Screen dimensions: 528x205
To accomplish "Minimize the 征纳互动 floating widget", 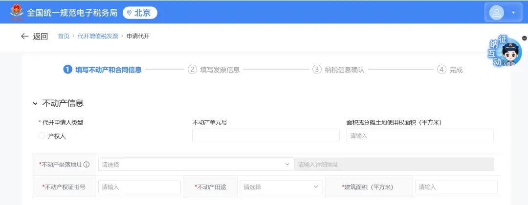I will (525, 38).
